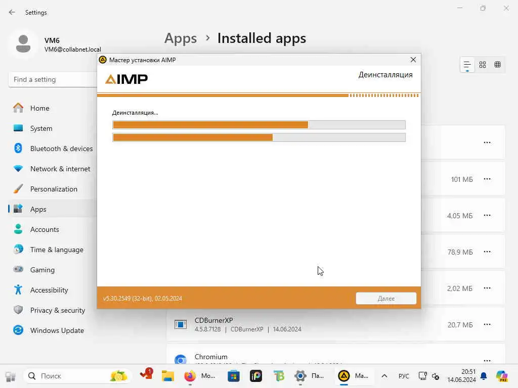Click the Apps breadcrumb link
Screen dimensions: 518x388
coord(181,38)
